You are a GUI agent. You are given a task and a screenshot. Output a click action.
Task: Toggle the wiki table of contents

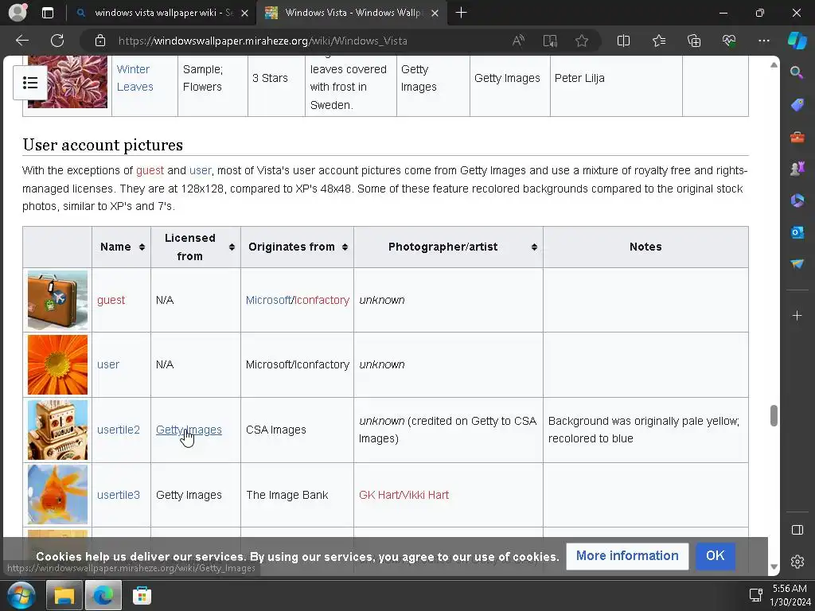(30, 83)
